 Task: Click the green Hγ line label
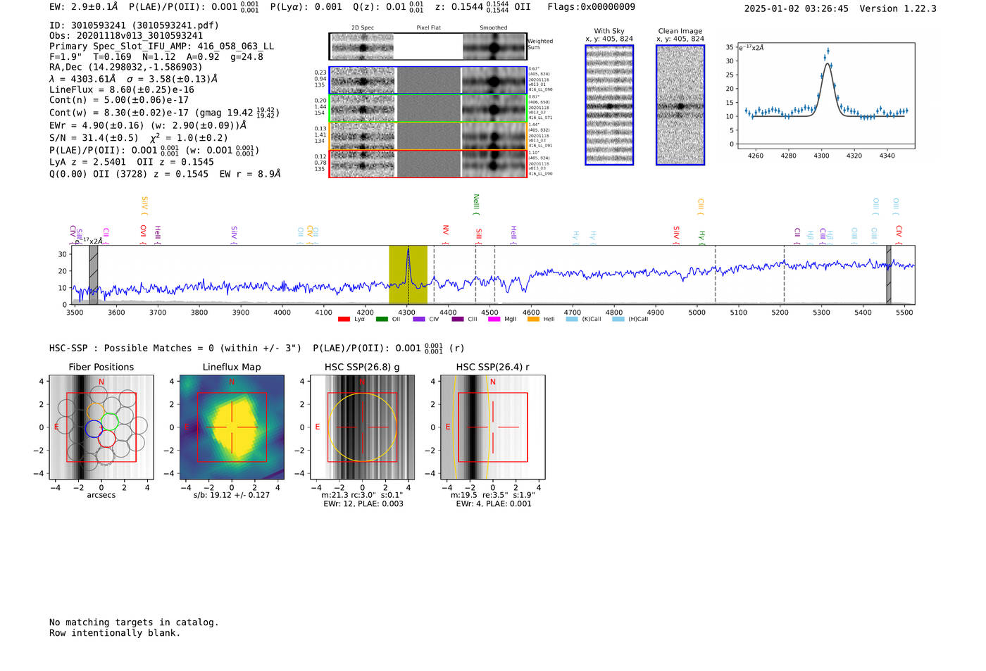click(x=701, y=238)
